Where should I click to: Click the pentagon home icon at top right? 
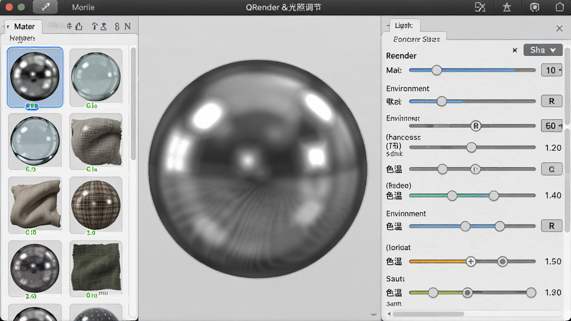tap(560, 7)
